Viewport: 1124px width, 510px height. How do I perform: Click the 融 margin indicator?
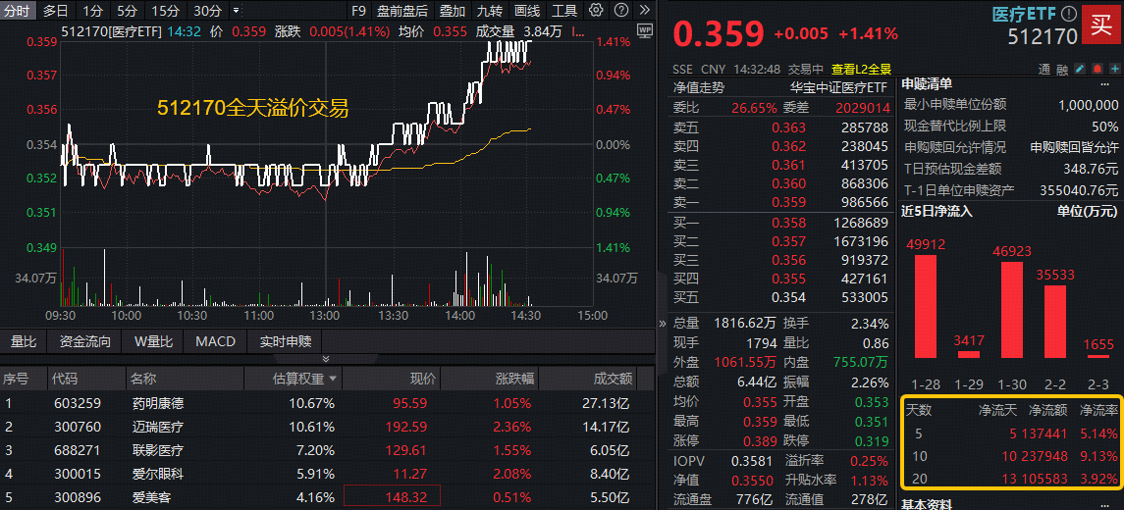coord(1062,70)
